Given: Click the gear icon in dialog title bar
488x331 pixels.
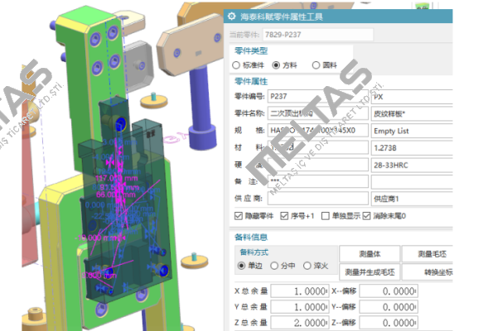Looking at the screenshot, I should point(231,17).
